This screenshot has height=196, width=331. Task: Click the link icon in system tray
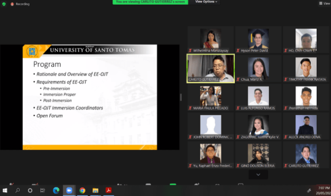(x=309, y=190)
